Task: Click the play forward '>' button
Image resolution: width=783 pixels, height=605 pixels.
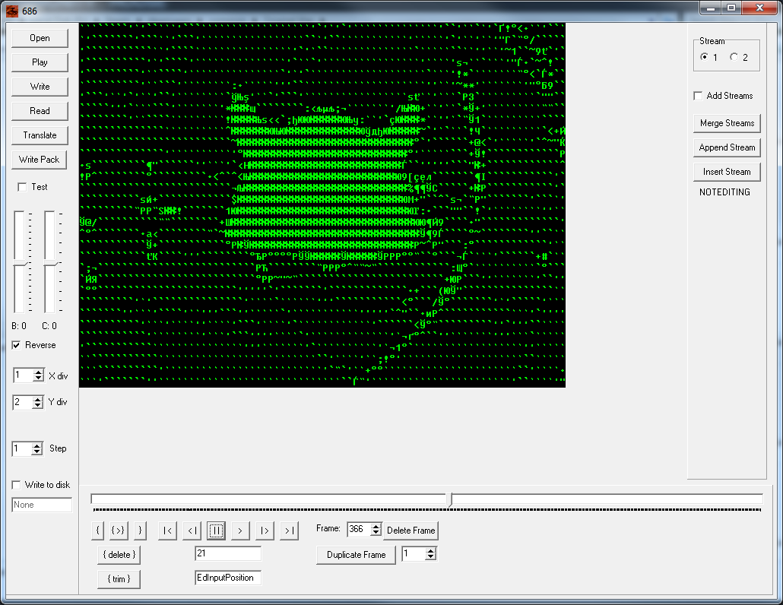Action: pyautogui.click(x=240, y=531)
